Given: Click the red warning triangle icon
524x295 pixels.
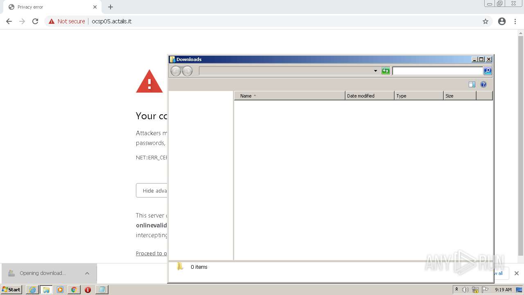Looking at the screenshot, I should coord(149,81).
